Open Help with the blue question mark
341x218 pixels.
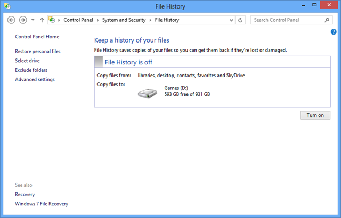[334, 32]
